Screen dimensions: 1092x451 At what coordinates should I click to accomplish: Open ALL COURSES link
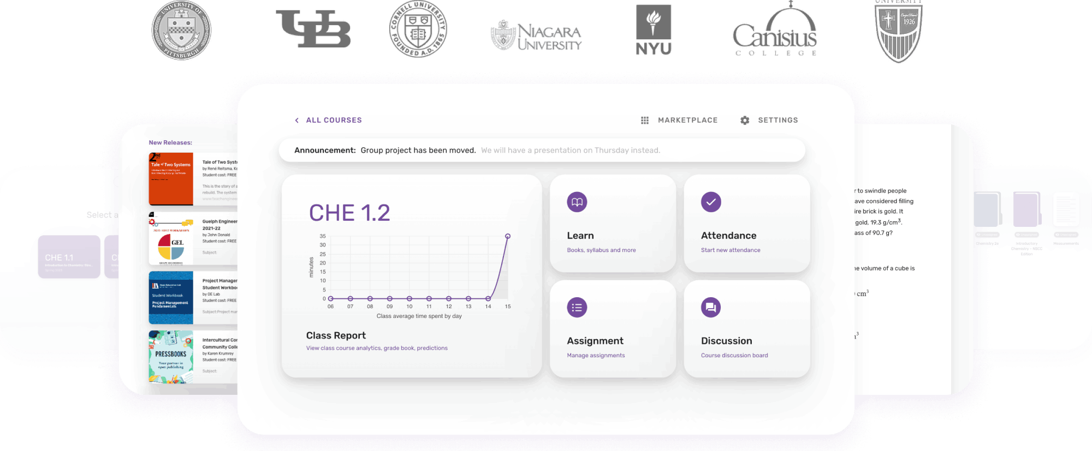(x=334, y=121)
